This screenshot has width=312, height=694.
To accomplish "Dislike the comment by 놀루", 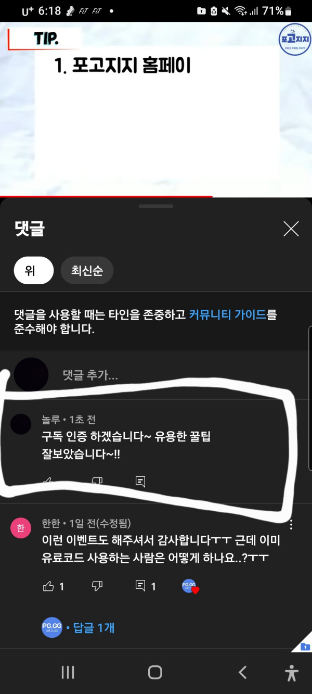I will [x=97, y=481].
